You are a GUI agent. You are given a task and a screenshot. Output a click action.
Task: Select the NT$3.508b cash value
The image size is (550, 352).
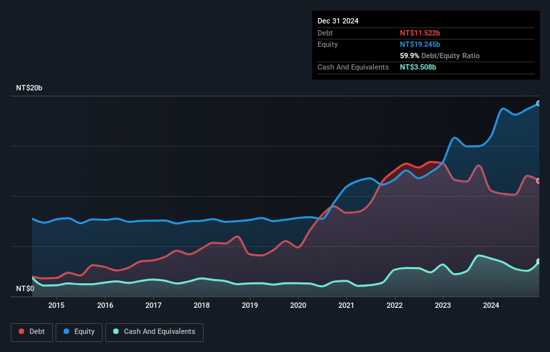[418, 67]
